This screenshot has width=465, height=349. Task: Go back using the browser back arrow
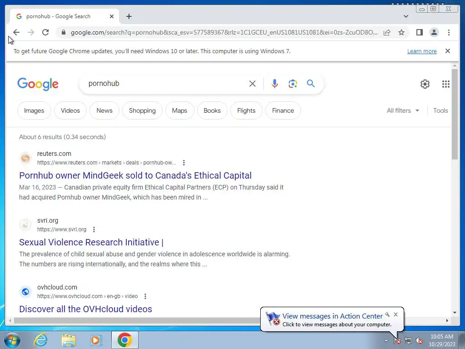(16, 32)
